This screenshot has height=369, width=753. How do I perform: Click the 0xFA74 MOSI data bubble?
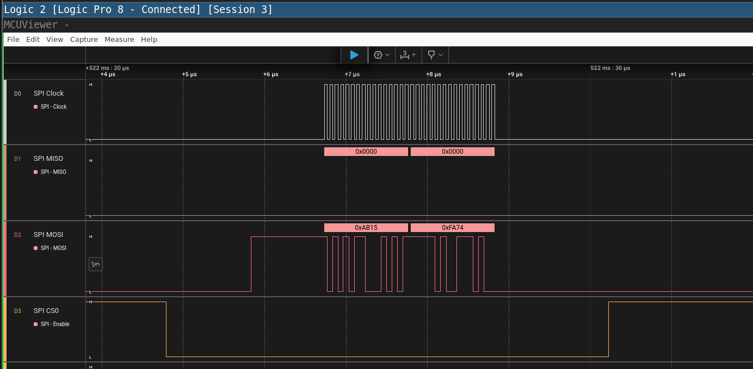pyautogui.click(x=452, y=228)
